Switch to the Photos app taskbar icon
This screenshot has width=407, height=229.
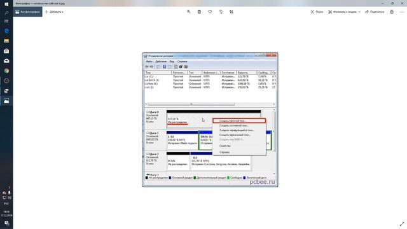pyautogui.click(x=6, y=101)
